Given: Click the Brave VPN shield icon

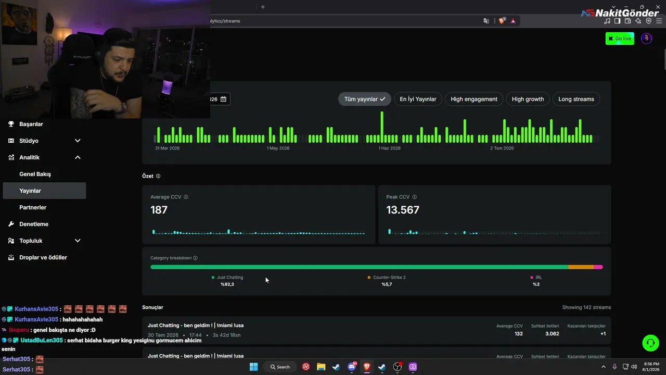Looking at the screenshot, I should 648,21.
